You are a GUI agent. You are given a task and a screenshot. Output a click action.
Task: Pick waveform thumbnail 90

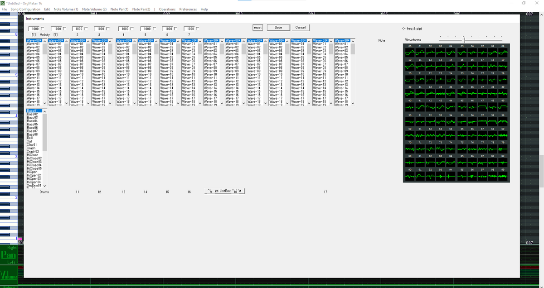pyautogui.click(x=410, y=175)
